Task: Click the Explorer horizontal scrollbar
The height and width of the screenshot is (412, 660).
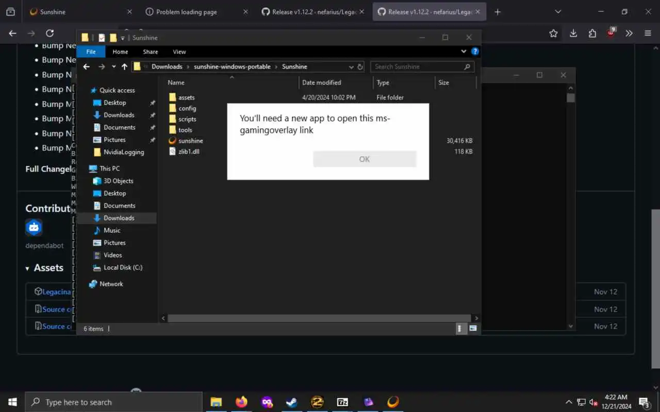Action: click(x=319, y=318)
